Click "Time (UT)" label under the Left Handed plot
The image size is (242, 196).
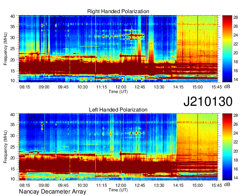click(x=118, y=190)
